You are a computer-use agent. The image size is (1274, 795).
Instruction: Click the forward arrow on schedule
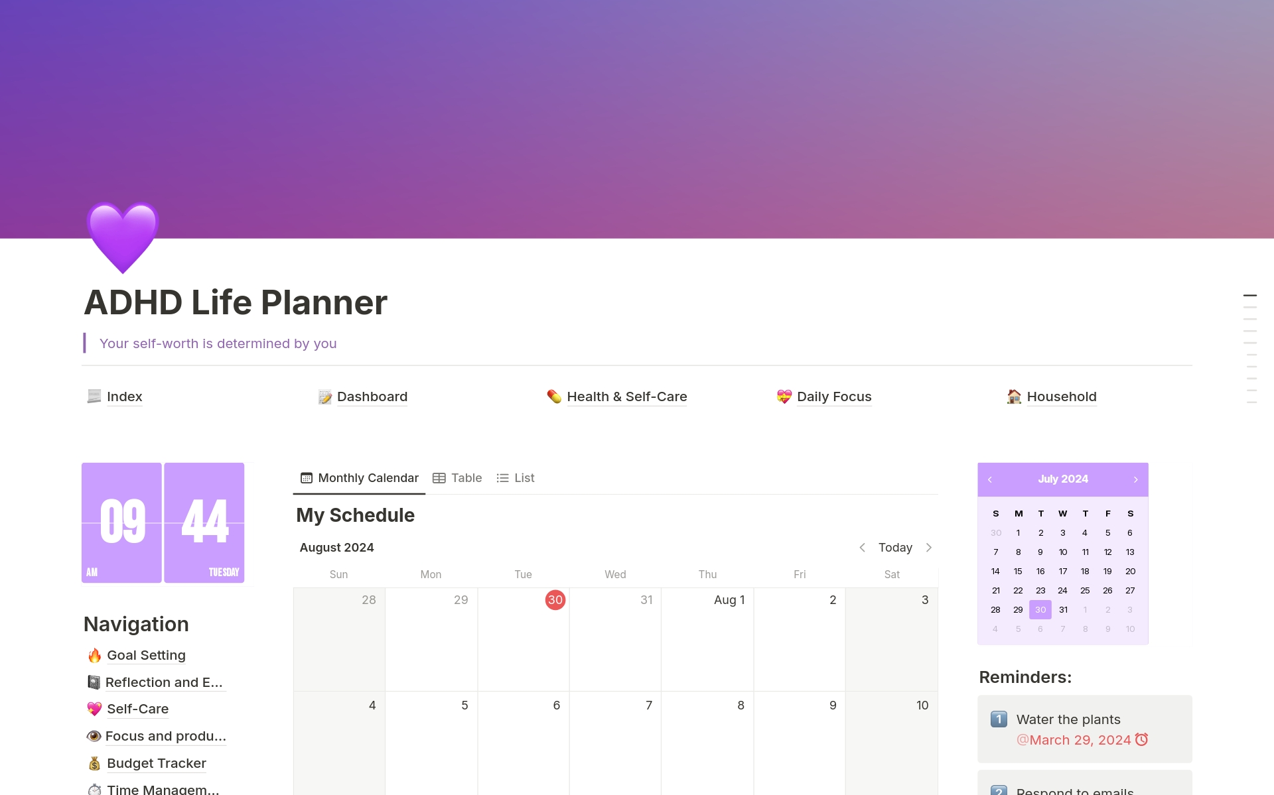[x=930, y=547]
